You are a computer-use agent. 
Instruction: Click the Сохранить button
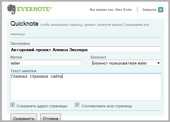pos(24,117)
